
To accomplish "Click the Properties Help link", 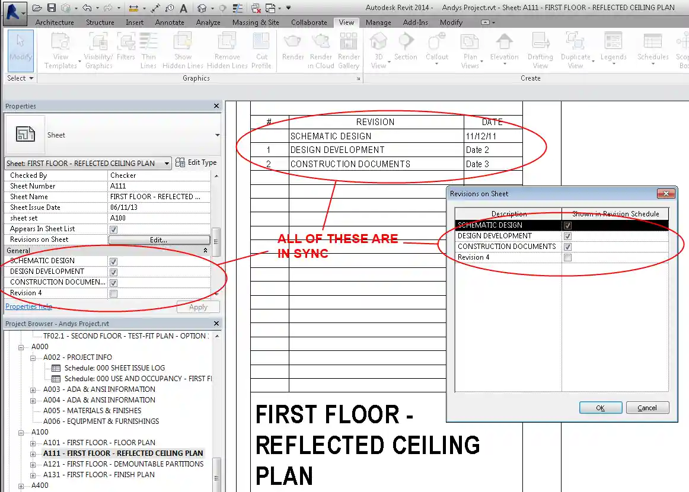I will [x=27, y=306].
